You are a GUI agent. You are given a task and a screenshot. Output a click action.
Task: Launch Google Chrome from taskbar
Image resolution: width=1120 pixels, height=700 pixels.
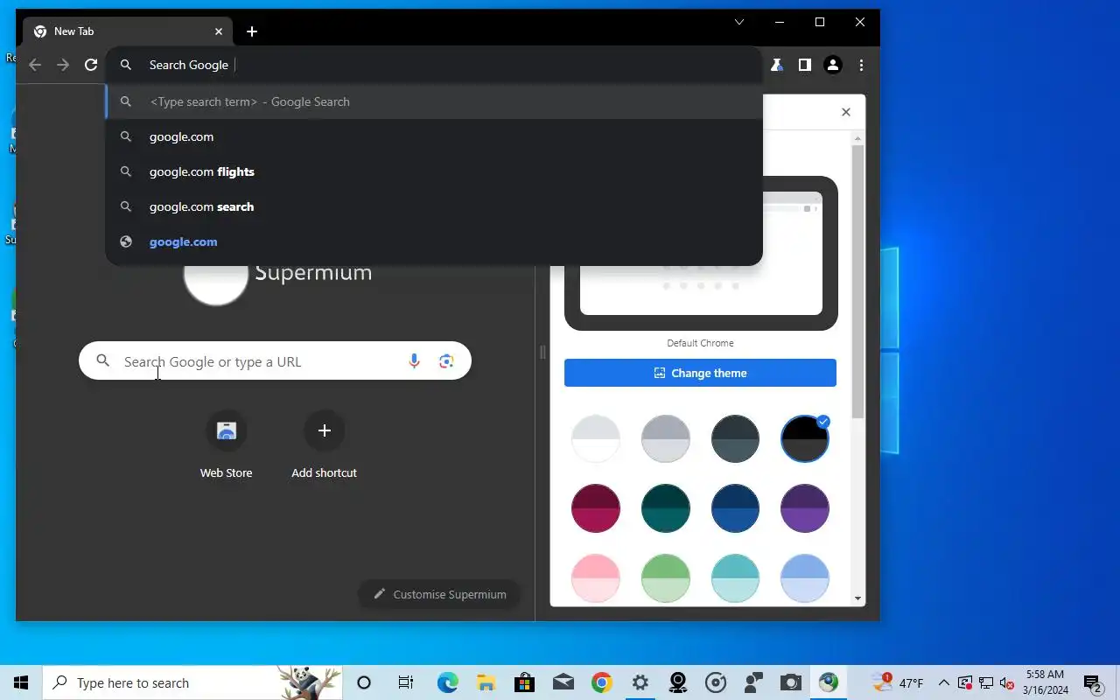(x=601, y=682)
